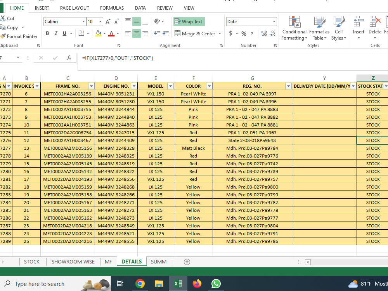Open REG. NO. filter dropdown
Image resolution: width=388 pixels, height=291 pixels.
coord(288,86)
